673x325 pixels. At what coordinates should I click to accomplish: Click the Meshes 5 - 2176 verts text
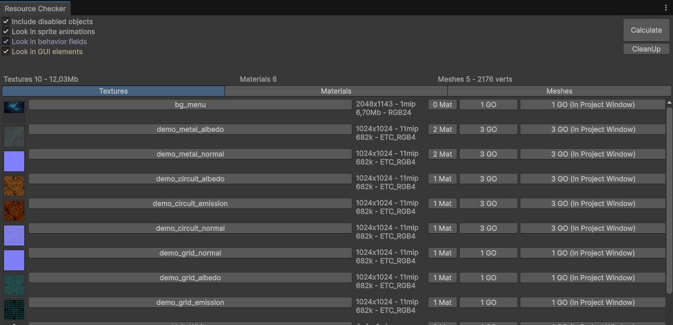click(475, 79)
